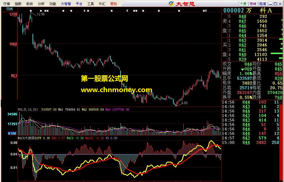Viewport: 284px width, 182px height.
Task: Click buy-5 volume 4113
Action: [262, 59]
